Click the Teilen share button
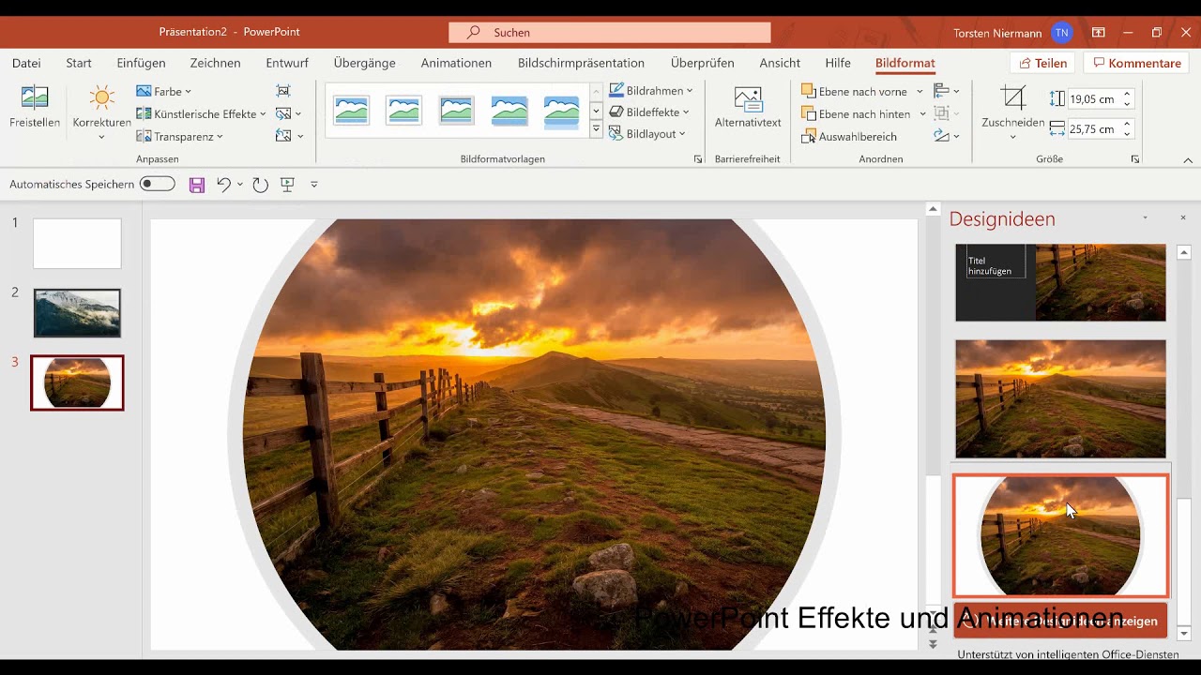The width and height of the screenshot is (1201, 675). pos(1042,63)
